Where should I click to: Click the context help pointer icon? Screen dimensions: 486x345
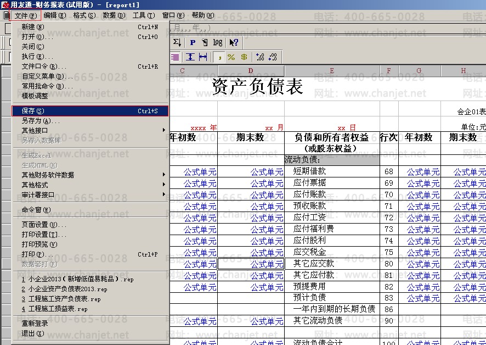tap(234, 42)
